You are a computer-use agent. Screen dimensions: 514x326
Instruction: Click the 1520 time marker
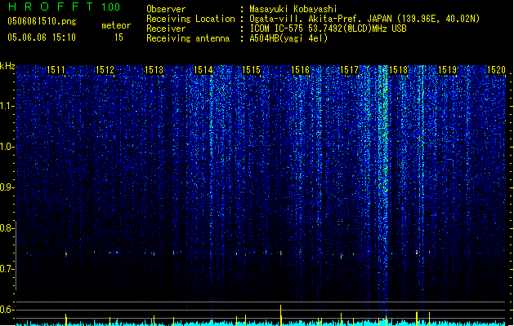[496, 70]
